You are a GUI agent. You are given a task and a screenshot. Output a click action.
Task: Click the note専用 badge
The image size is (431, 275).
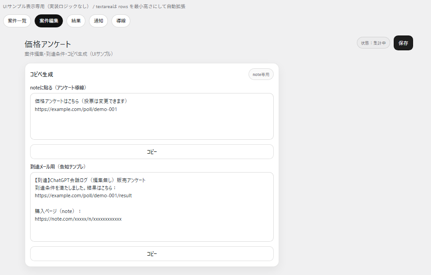[x=261, y=75]
